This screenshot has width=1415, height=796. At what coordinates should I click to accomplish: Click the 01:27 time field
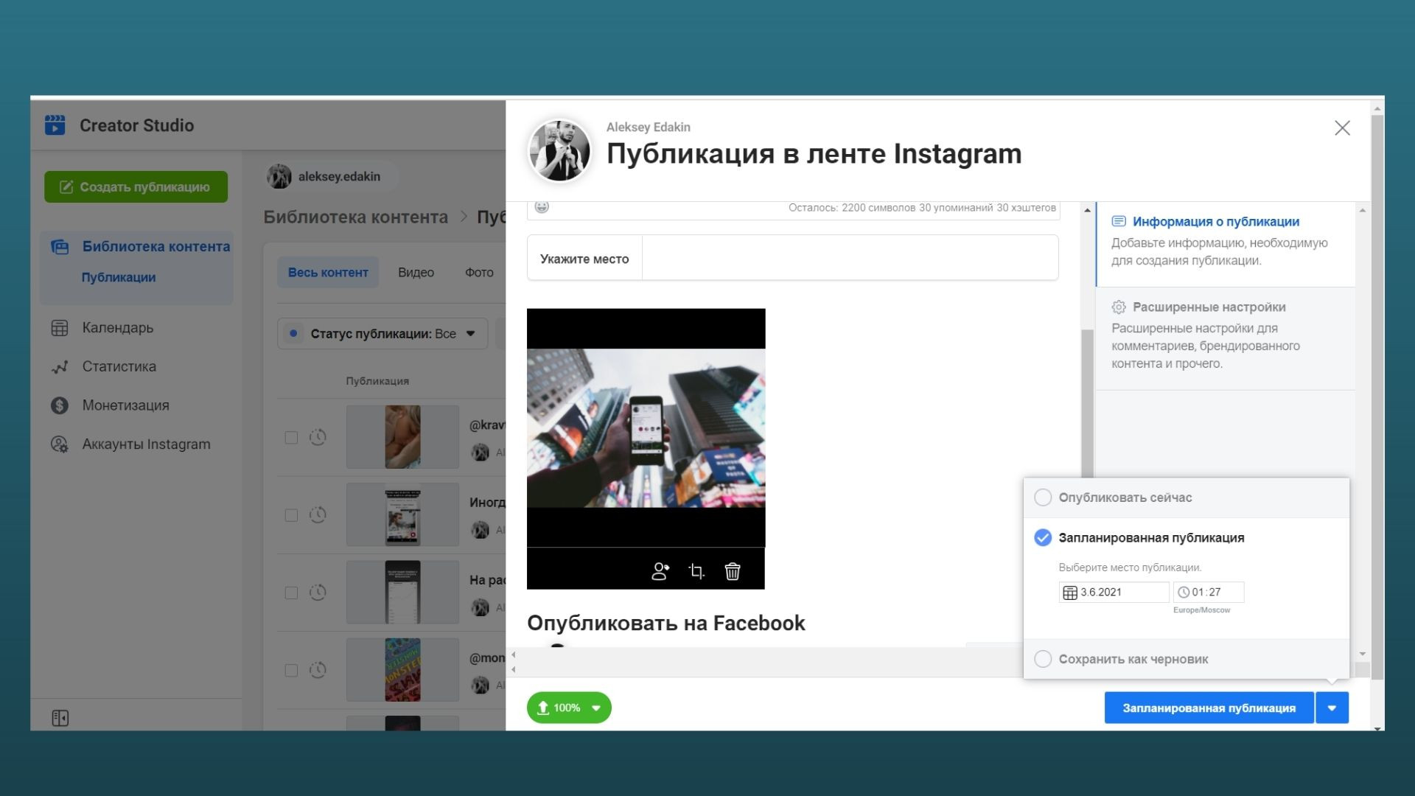pyautogui.click(x=1209, y=593)
